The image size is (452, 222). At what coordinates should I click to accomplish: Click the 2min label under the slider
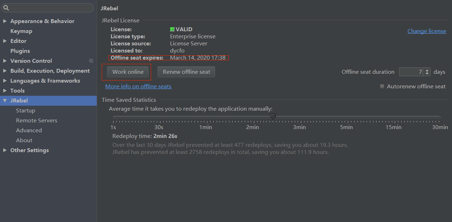(252, 127)
